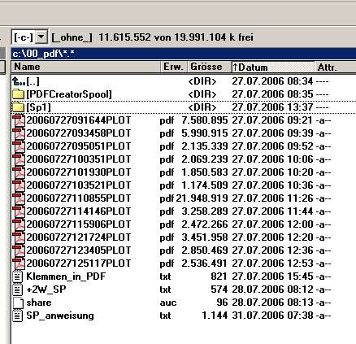Open the drive selection dropdown arrow

[x=41, y=37]
